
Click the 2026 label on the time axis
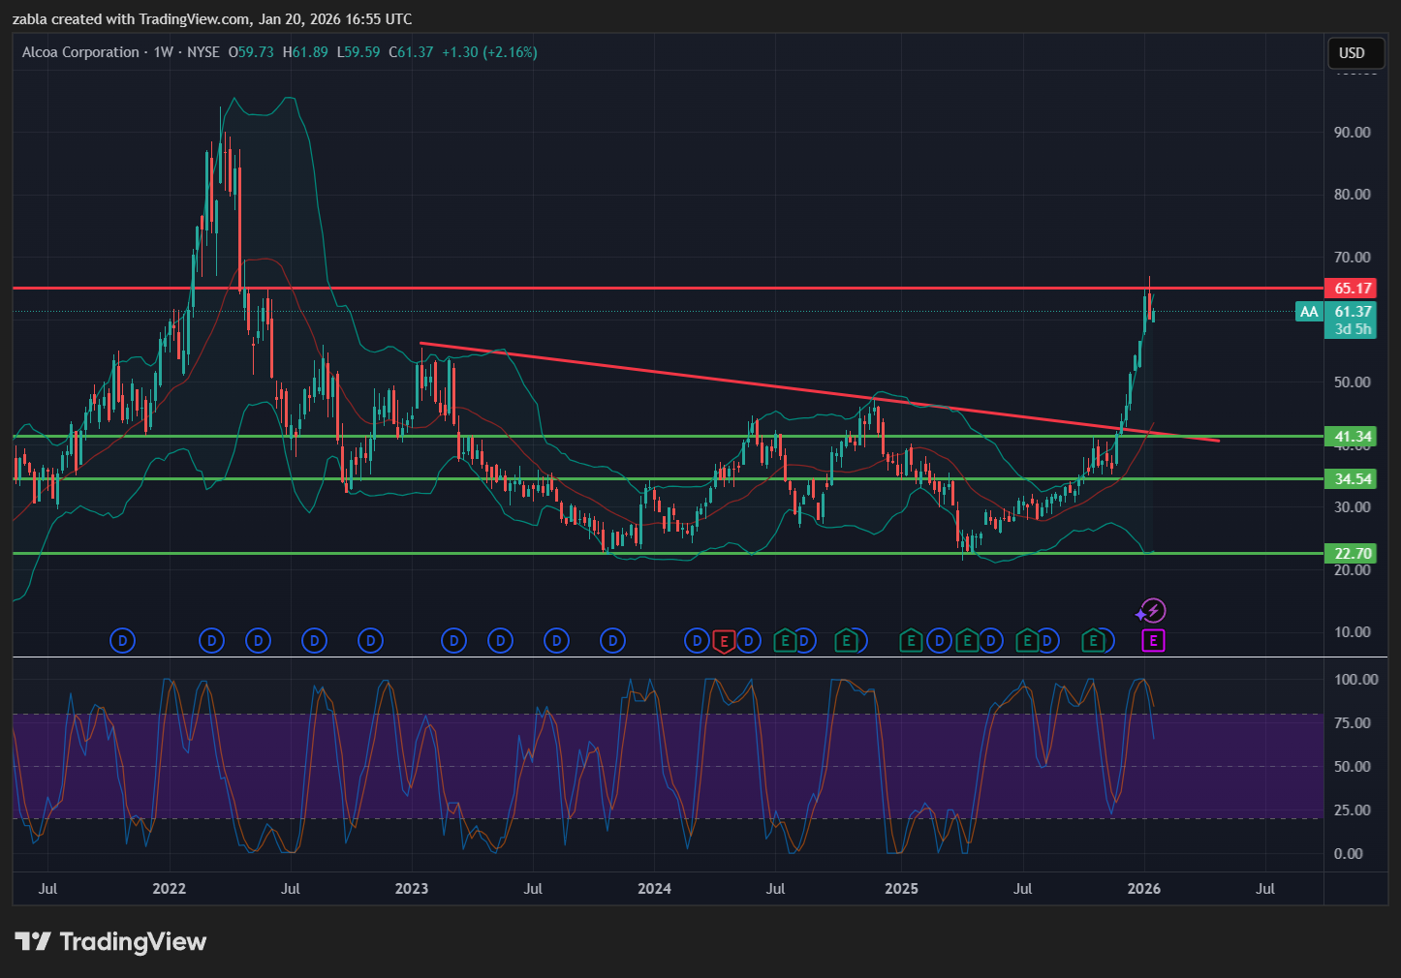(x=1144, y=889)
